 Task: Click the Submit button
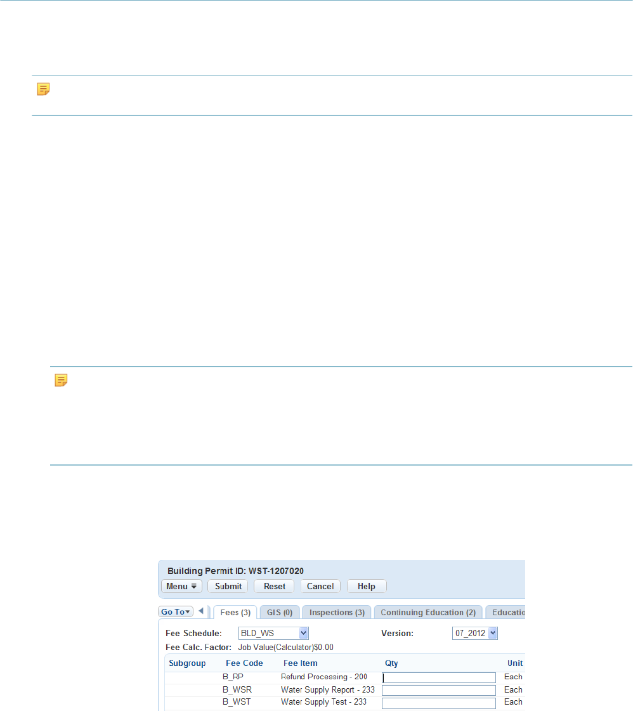(x=228, y=586)
